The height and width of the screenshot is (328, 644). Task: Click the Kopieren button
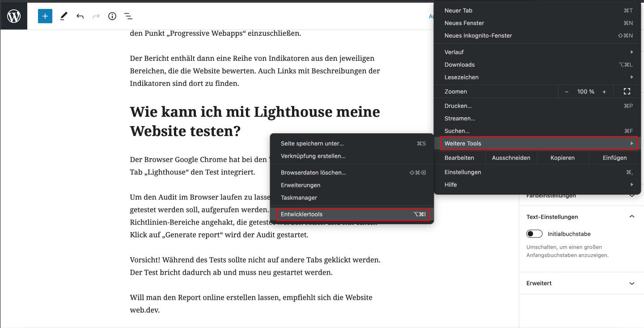pyautogui.click(x=563, y=158)
